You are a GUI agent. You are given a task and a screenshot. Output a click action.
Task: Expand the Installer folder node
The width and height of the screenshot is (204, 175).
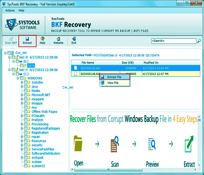[x=22, y=82]
